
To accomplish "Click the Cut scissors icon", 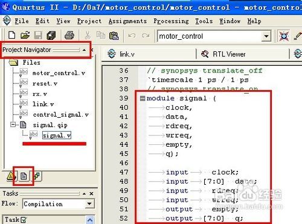I will [88, 36].
